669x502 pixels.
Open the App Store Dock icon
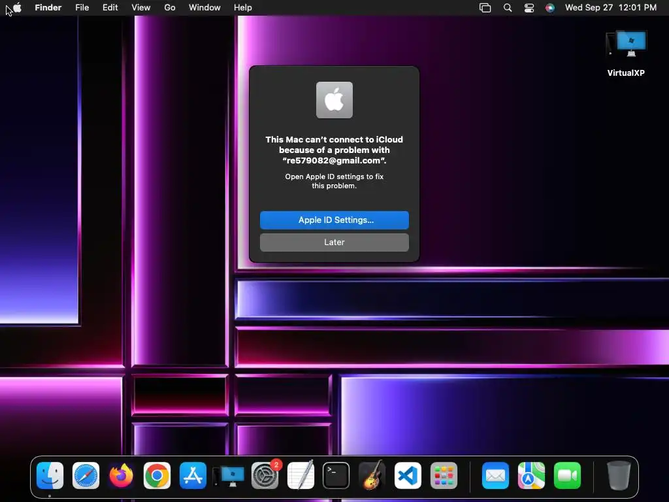pos(193,476)
